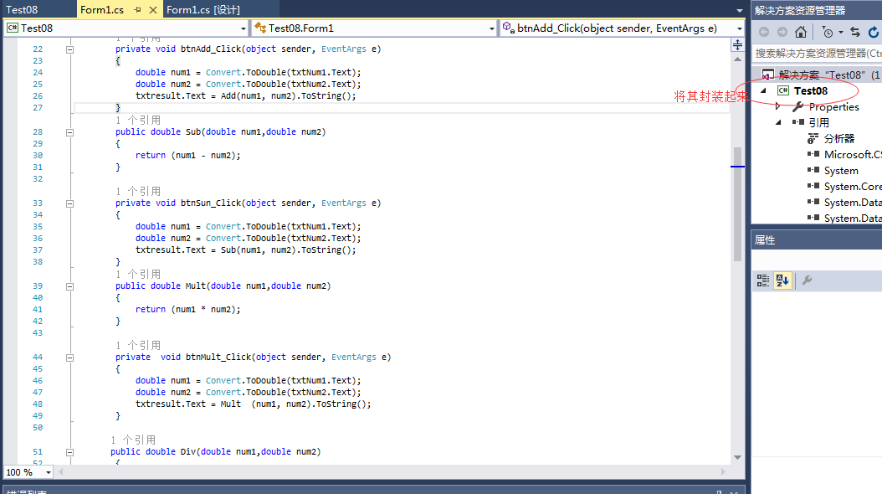The height and width of the screenshot is (494, 882).
Task: Select the 引用 tree item
Action: 819,122
